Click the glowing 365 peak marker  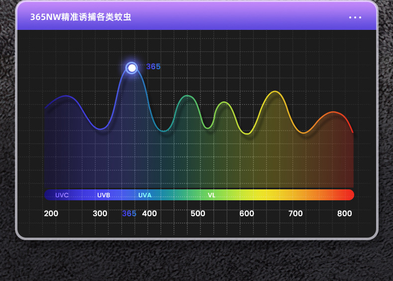pyautogui.click(x=132, y=68)
